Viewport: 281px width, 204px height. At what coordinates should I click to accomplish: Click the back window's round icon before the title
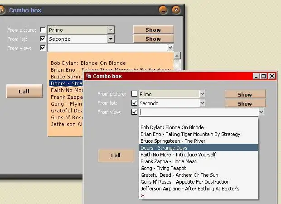pos(1,10)
